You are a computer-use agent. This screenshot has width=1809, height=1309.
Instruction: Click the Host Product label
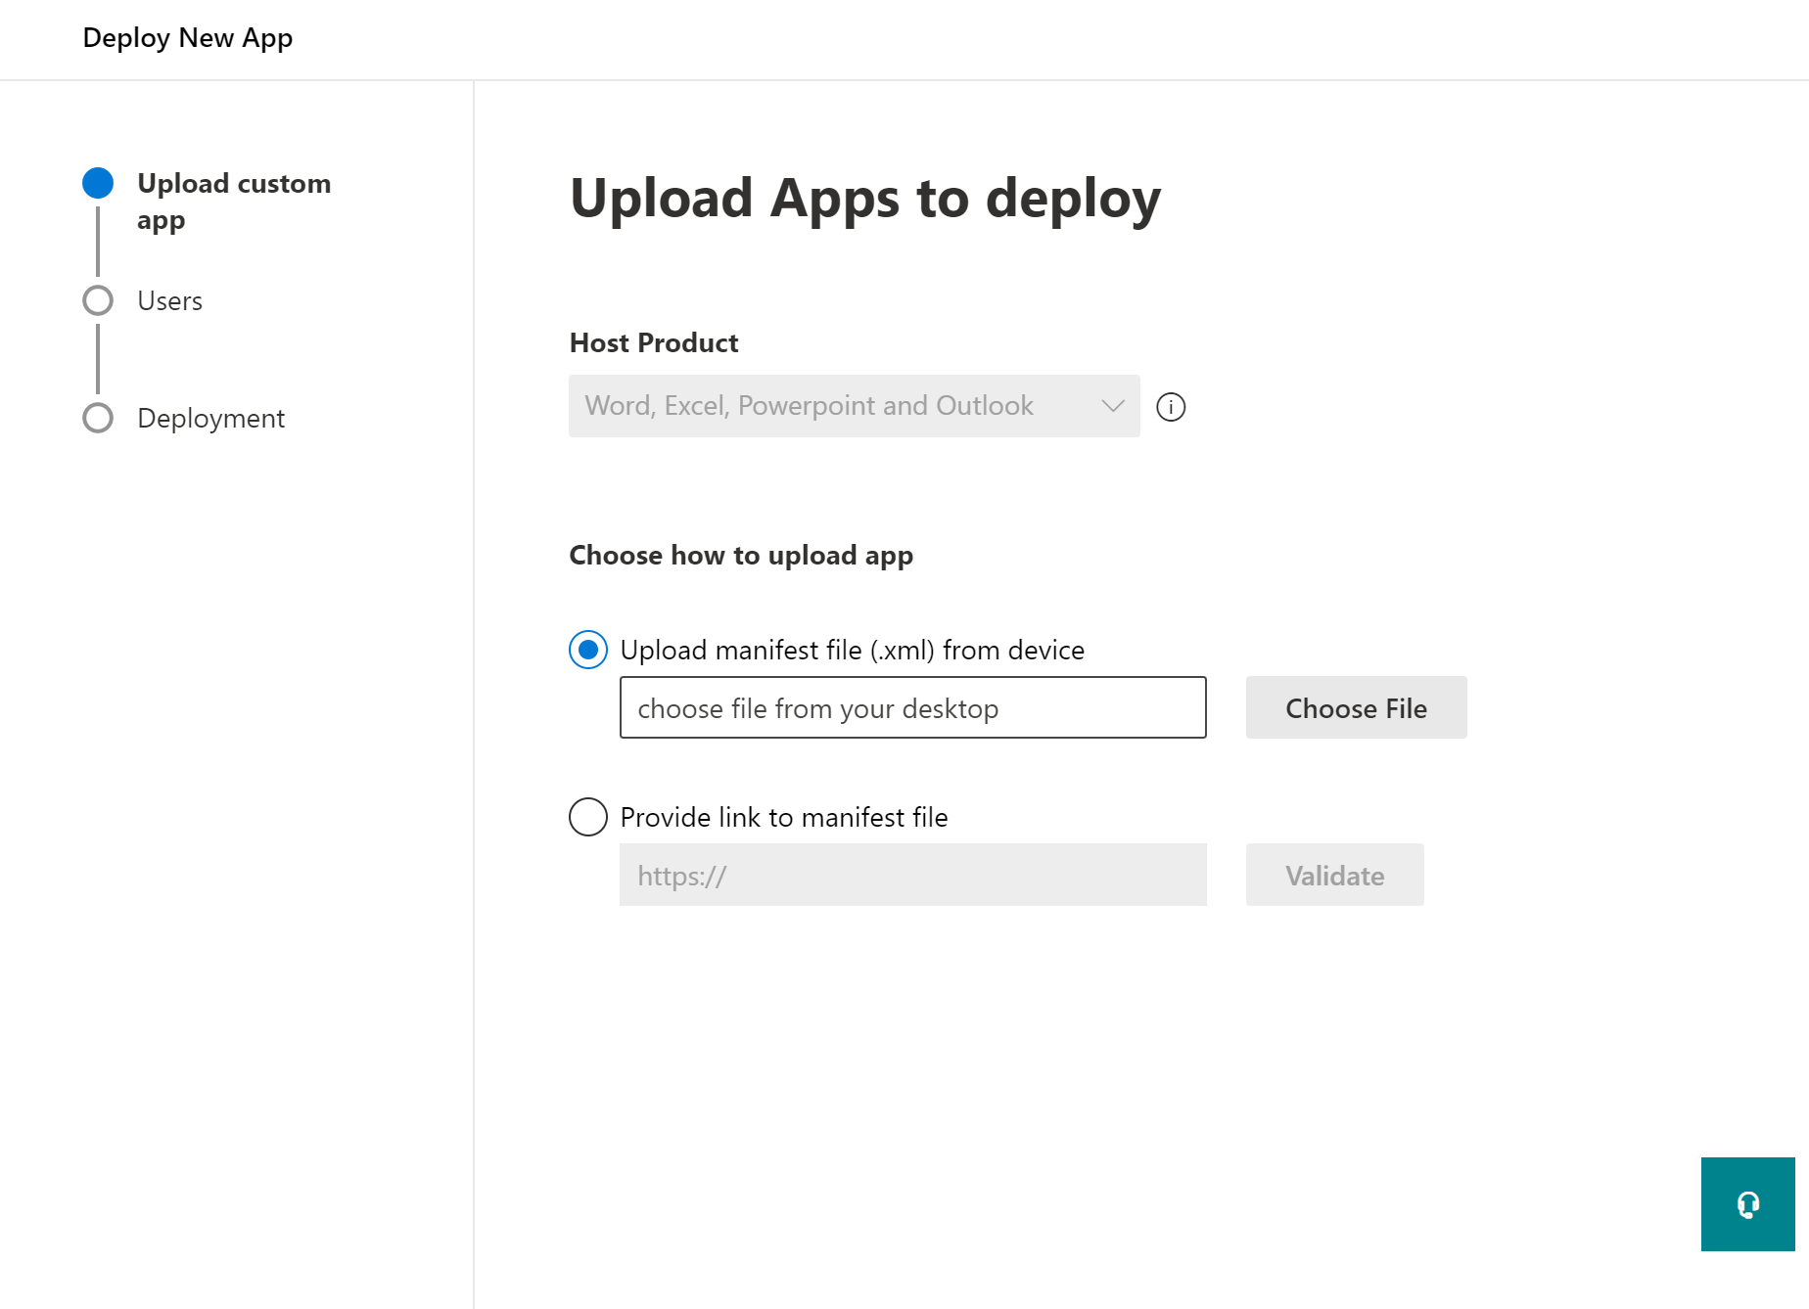[654, 342]
